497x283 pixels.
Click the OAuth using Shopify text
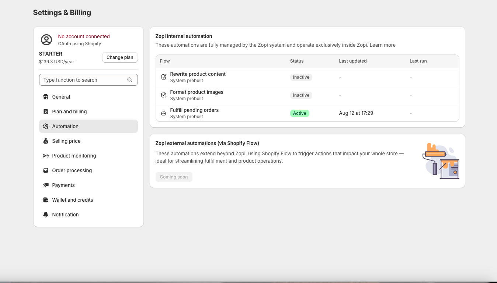[80, 44]
